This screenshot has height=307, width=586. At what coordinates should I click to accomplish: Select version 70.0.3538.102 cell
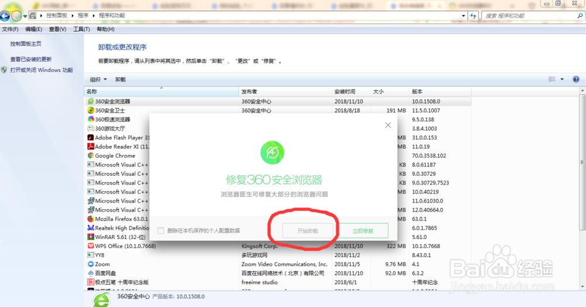(429, 155)
